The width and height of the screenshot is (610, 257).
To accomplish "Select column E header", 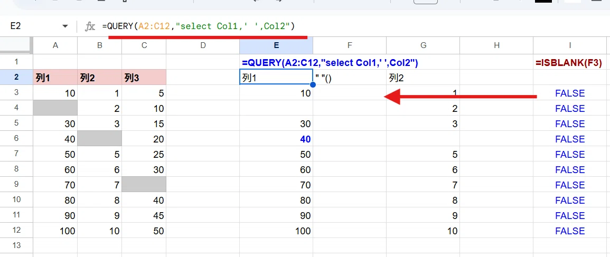I will tap(276, 45).
